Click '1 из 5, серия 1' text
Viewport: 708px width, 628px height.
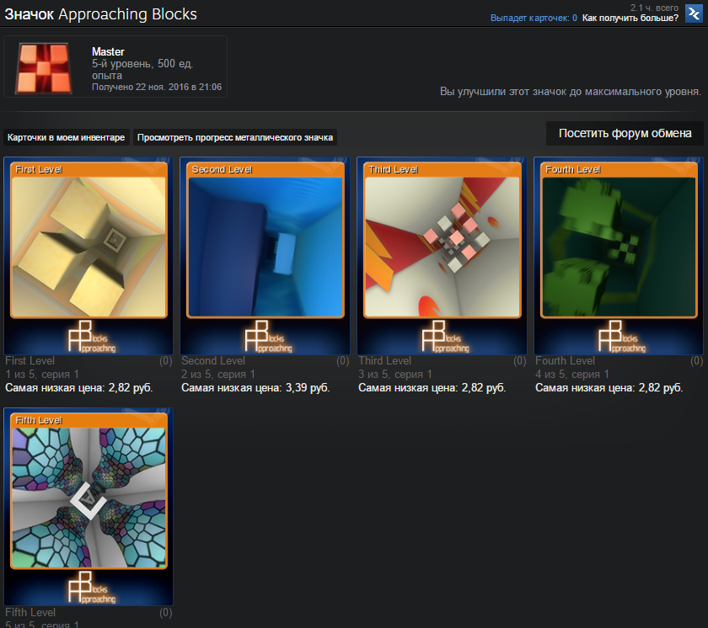tap(42, 374)
